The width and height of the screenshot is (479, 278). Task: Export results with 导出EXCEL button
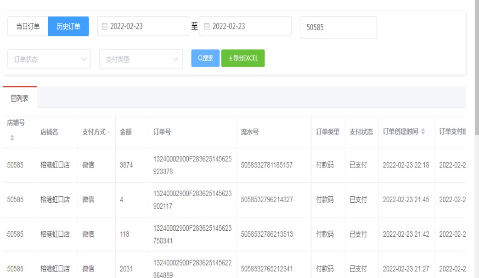242,58
